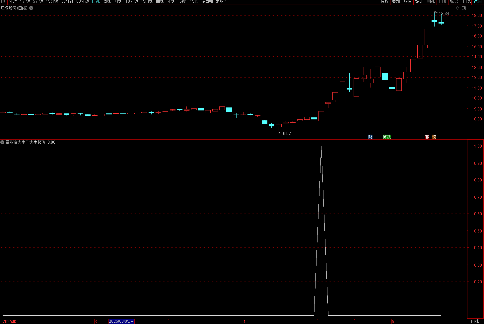Switch to the 季线 quarterly chart
The width and height of the screenshot is (484, 324).
[160, 2]
